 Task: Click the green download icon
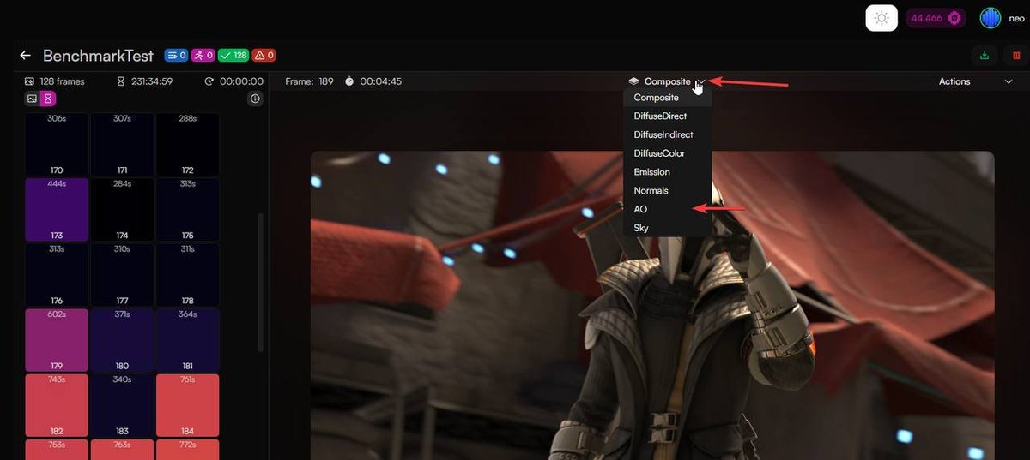tap(985, 56)
